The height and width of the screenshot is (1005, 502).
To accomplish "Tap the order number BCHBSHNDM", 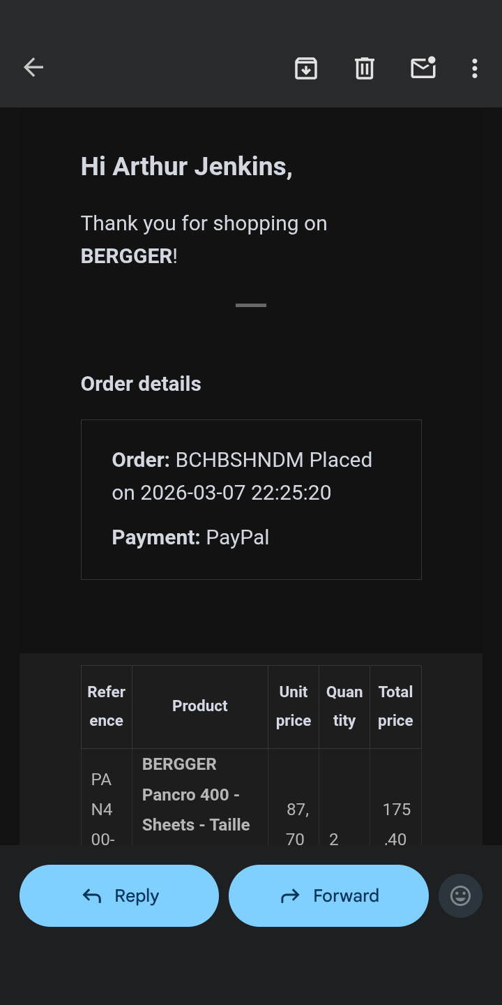I will tap(239, 460).
